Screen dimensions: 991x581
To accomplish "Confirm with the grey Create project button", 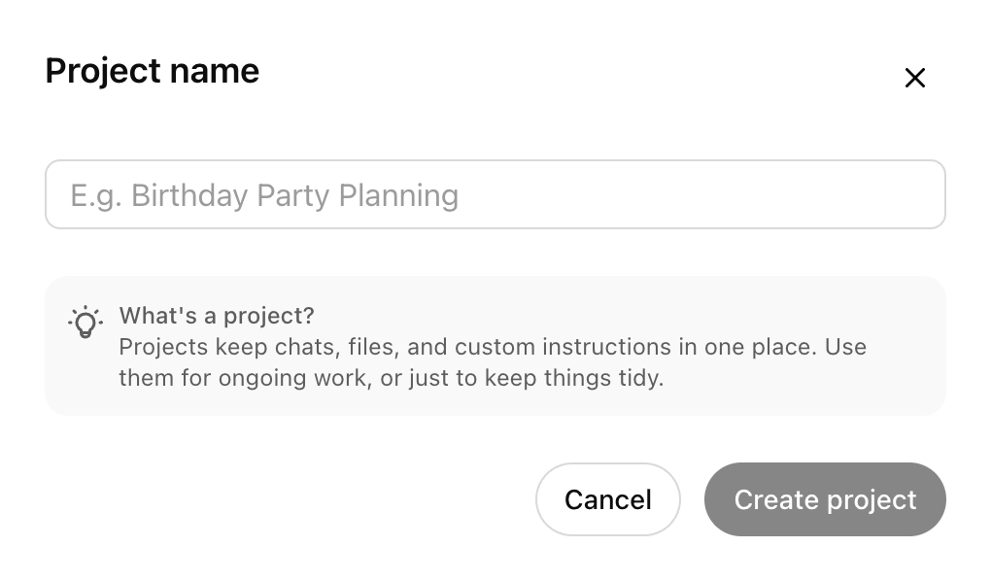I will point(824,499).
